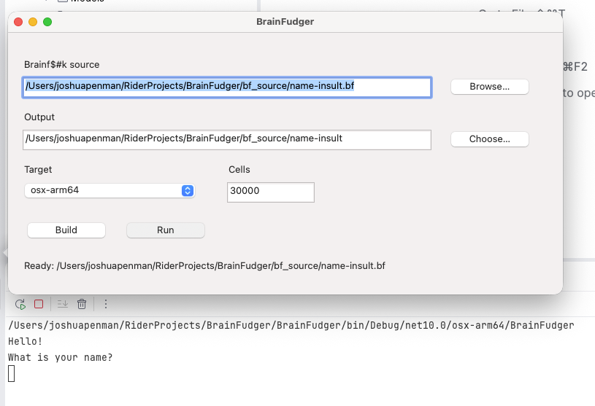Clear console output with trash icon
The image size is (595, 406).
click(x=82, y=304)
